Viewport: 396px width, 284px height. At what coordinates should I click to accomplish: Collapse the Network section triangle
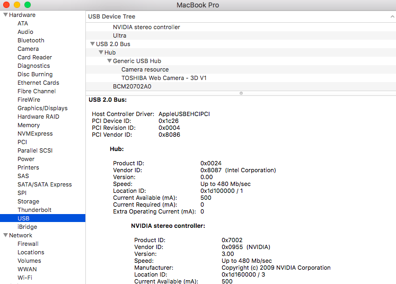[5, 235]
